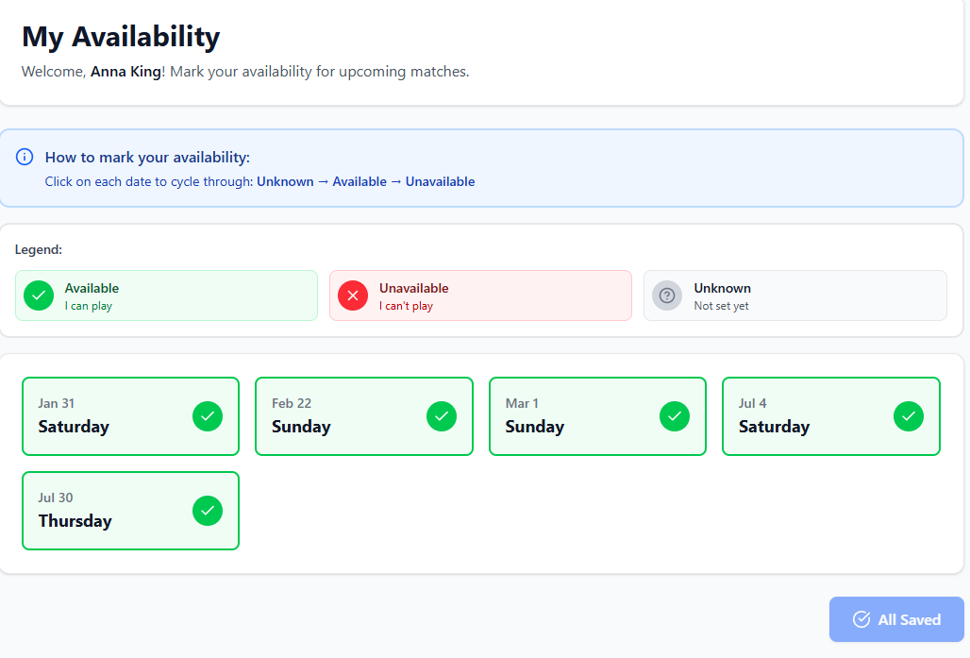Click the checkmark icon on Jul 30
This screenshot has width=970, height=658.
[x=208, y=511]
